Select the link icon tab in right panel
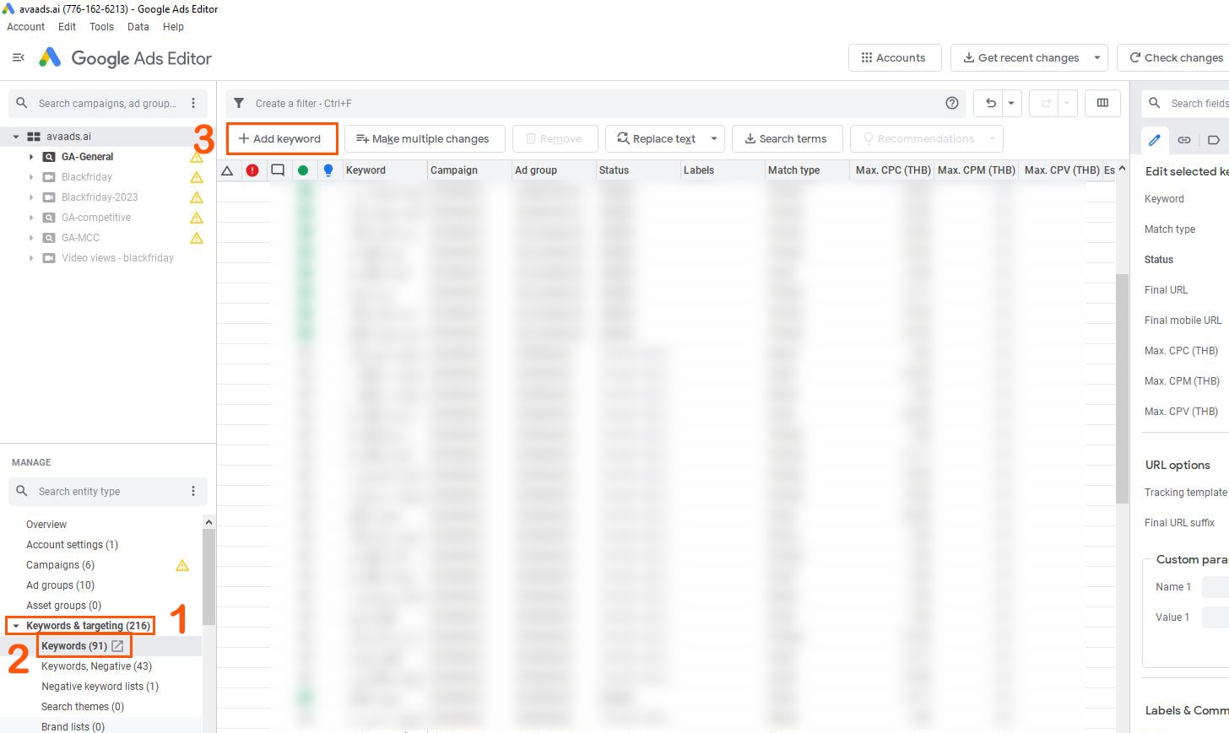The height and width of the screenshot is (733, 1229). 1184,140
